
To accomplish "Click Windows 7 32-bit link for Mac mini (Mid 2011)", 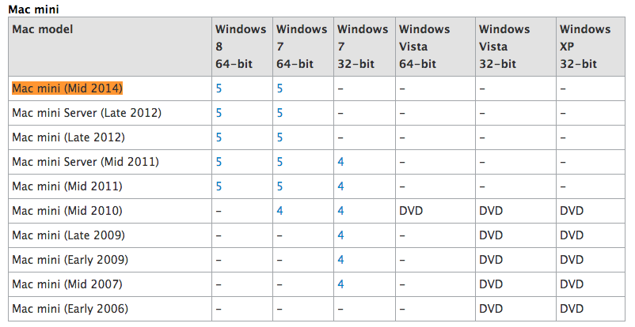I will [x=341, y=186].
